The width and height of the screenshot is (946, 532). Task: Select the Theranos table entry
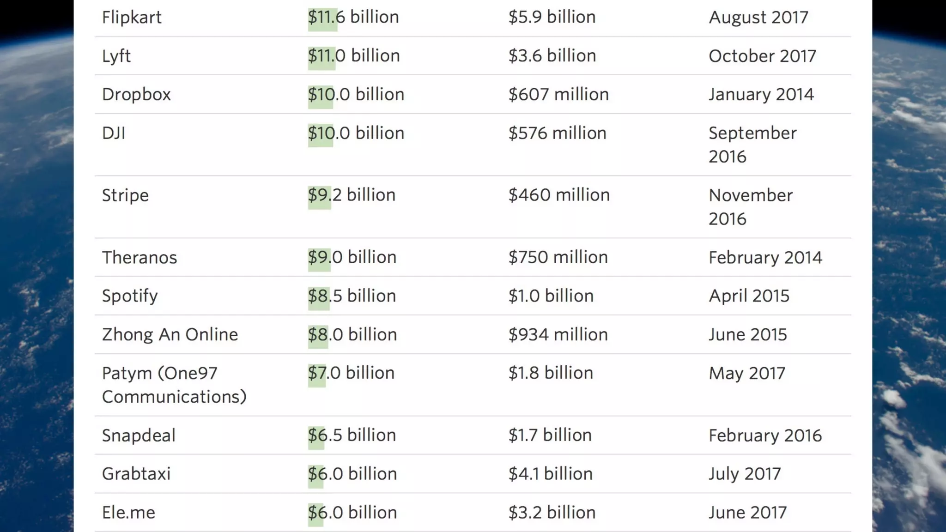139,258
